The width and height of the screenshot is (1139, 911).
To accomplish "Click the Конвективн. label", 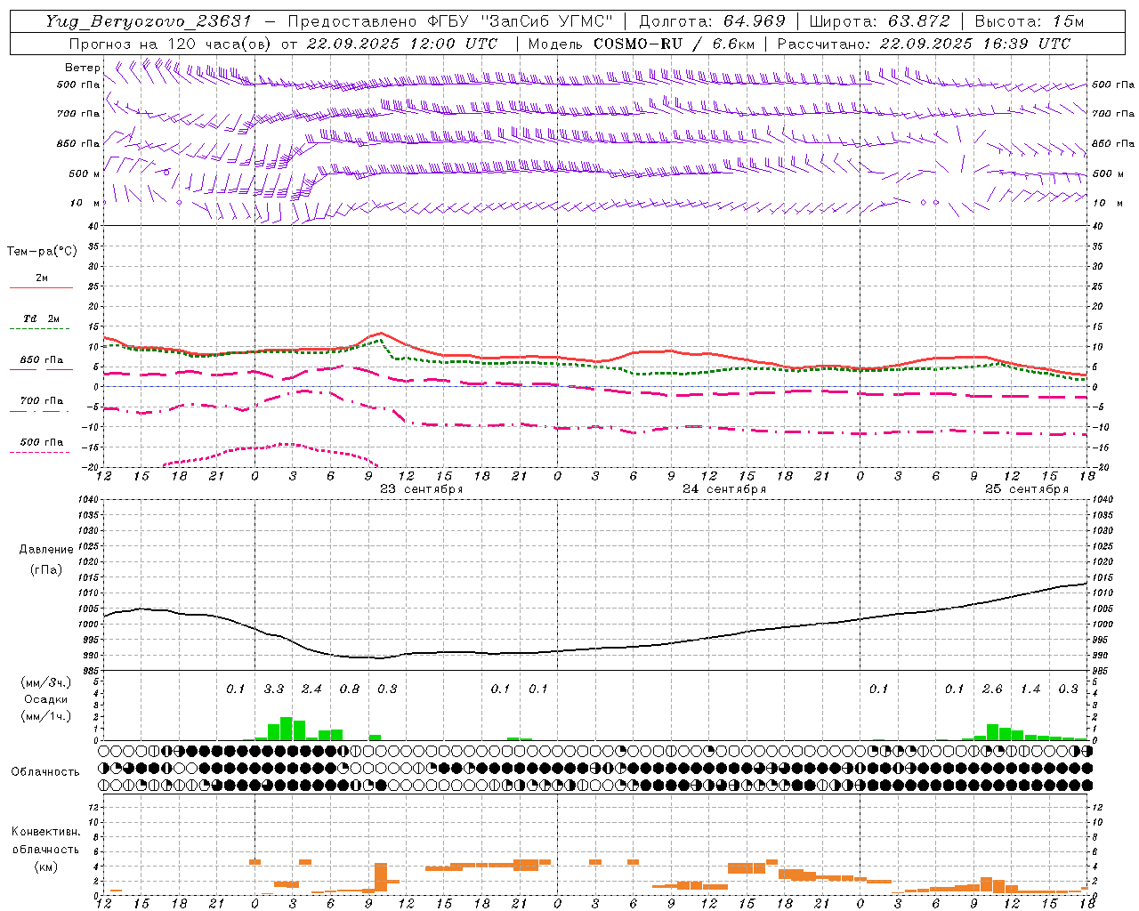I will pyautogui.click(x=45, y=832).
